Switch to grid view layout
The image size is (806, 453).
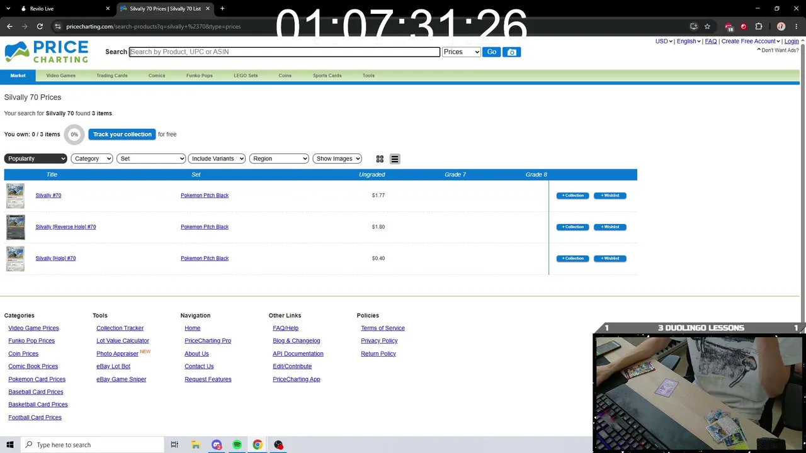tap(380, 159)
